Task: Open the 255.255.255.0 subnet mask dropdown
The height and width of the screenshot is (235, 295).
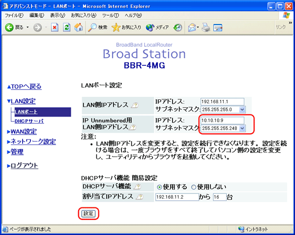Action: (242, 109)
